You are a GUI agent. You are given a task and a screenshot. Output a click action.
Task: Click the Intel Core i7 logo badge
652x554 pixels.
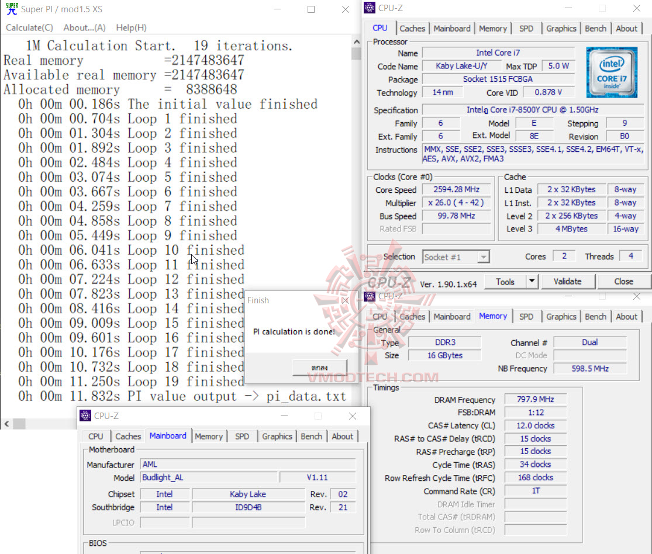coord(611,72)
